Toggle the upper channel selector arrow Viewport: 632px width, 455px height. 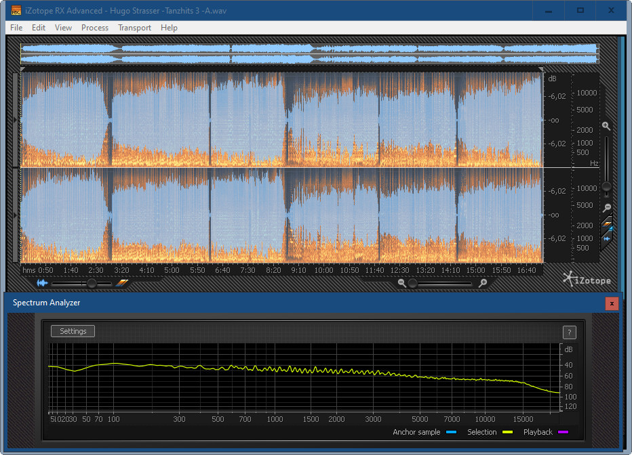(16, 120)
